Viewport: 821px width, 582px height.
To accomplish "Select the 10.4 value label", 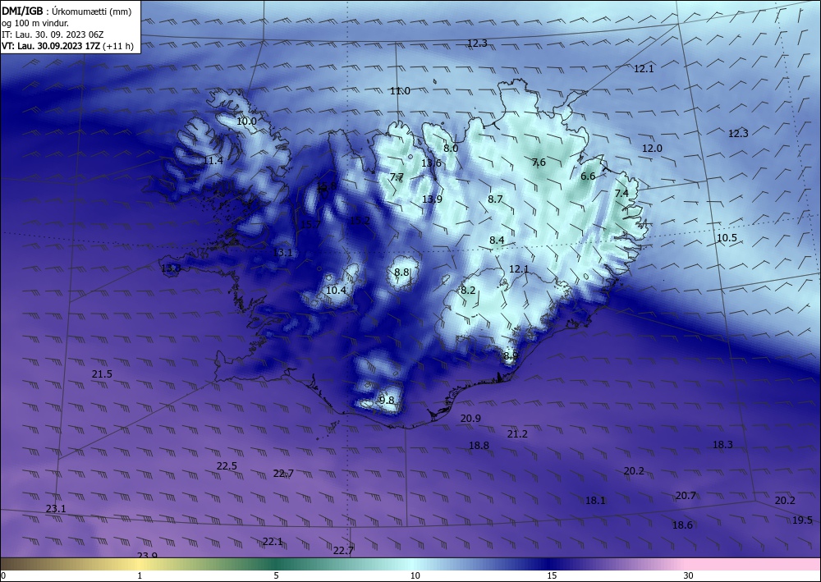I will tap(336, 291).
